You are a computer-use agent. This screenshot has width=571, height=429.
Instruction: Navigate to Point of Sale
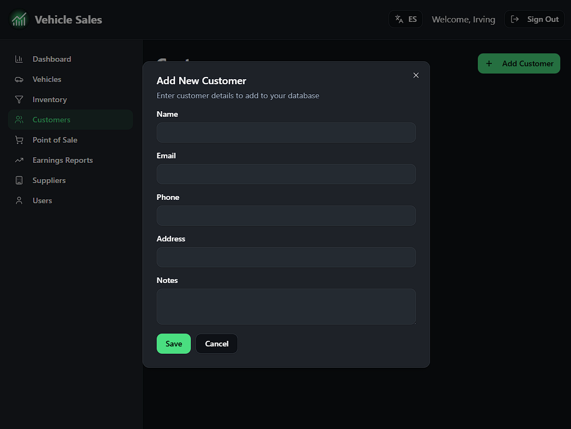70,140
